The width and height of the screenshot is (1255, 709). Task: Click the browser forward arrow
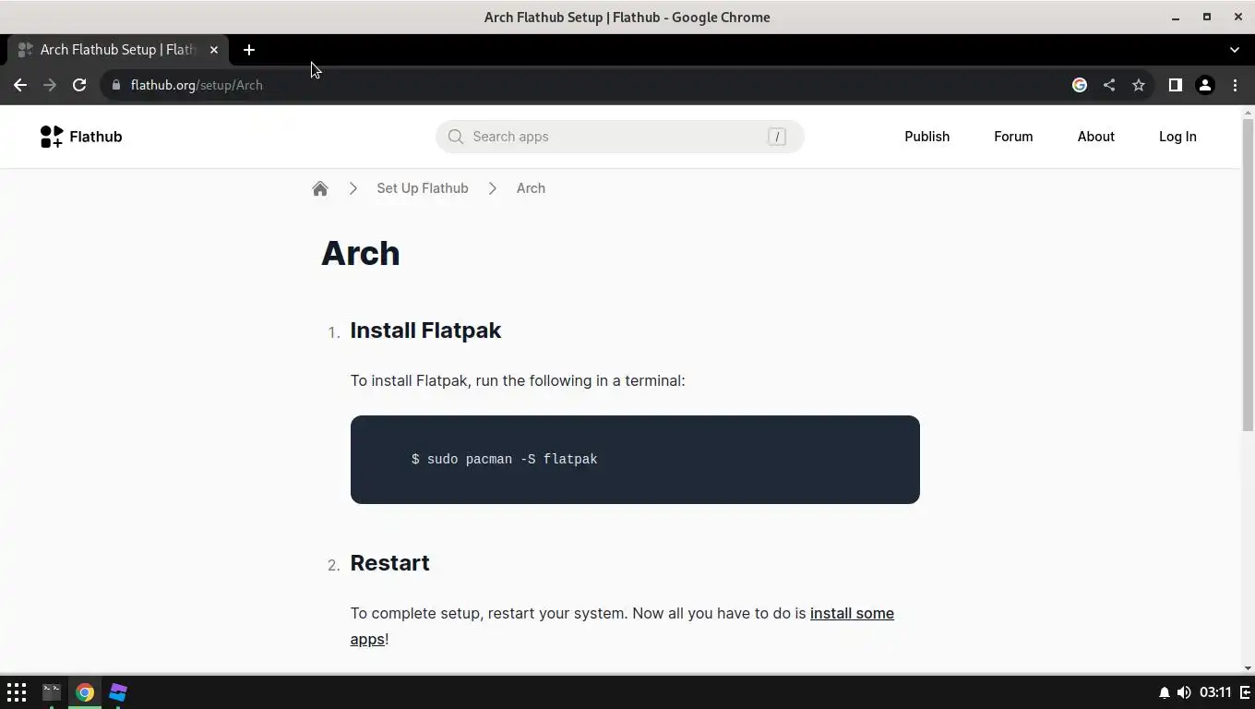(50, 85)
